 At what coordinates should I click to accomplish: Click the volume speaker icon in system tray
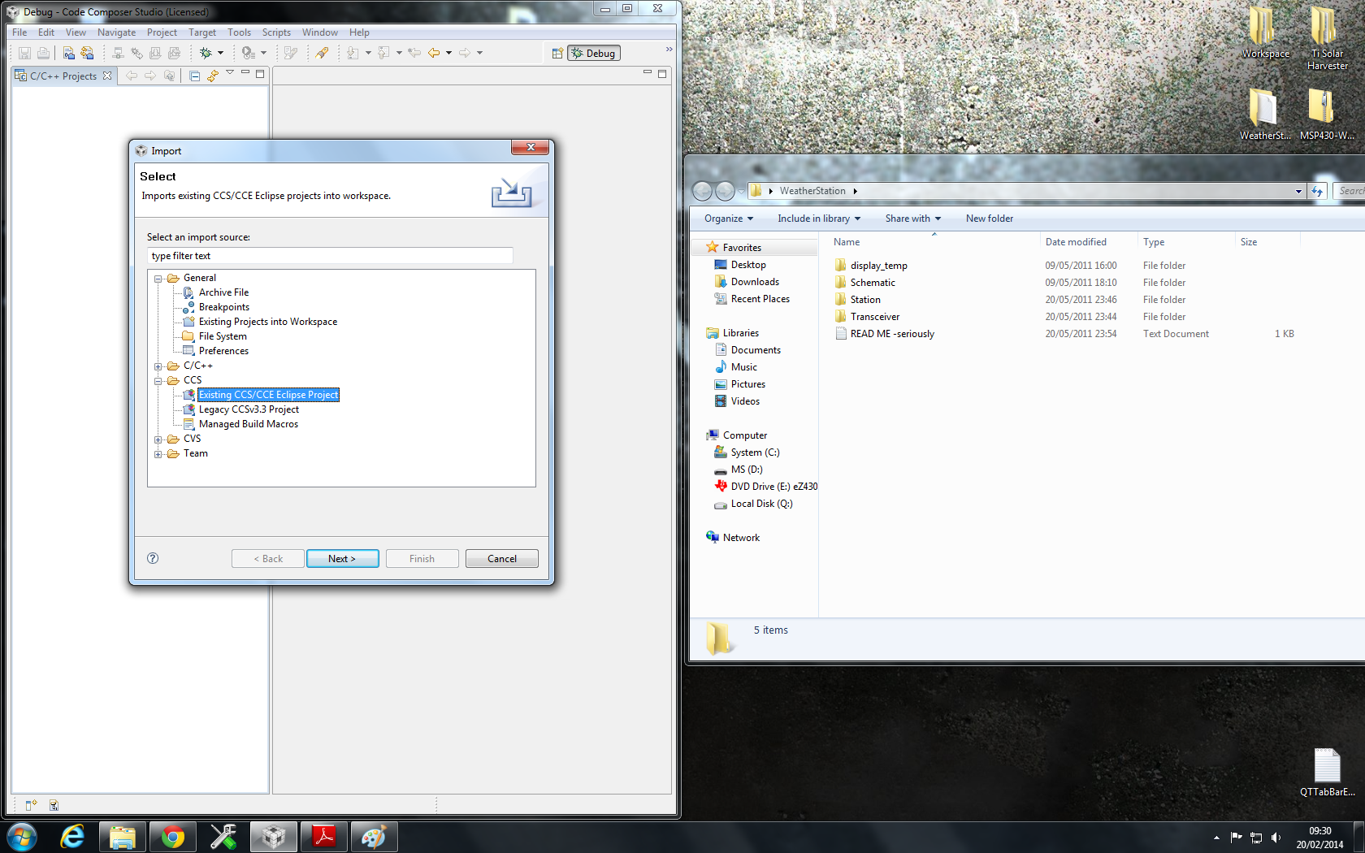(x=1276, y=838)
